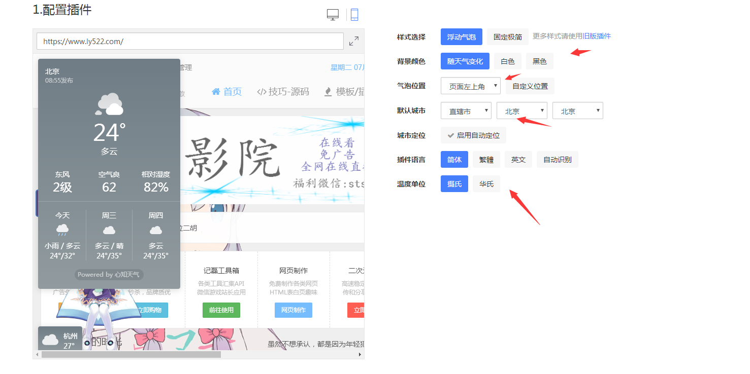Image resolution: width=750 pixels, height=374 pixels.
Task: Click the Hangzhou mini weather cloud icon
Action: tap(50, 339)
